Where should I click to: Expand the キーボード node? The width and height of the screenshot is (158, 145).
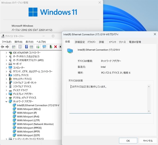click(6, 64)
